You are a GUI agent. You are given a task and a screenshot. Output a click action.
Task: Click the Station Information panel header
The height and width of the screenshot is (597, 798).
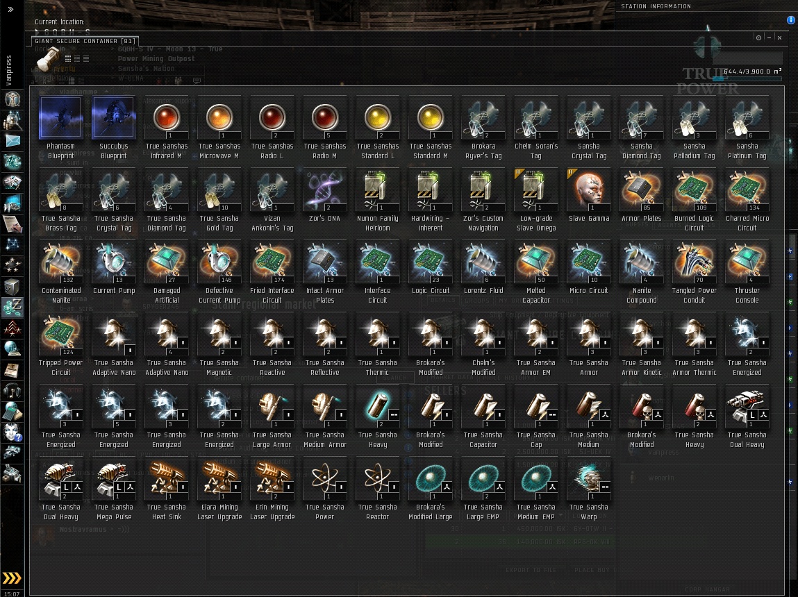coord(656,6)
